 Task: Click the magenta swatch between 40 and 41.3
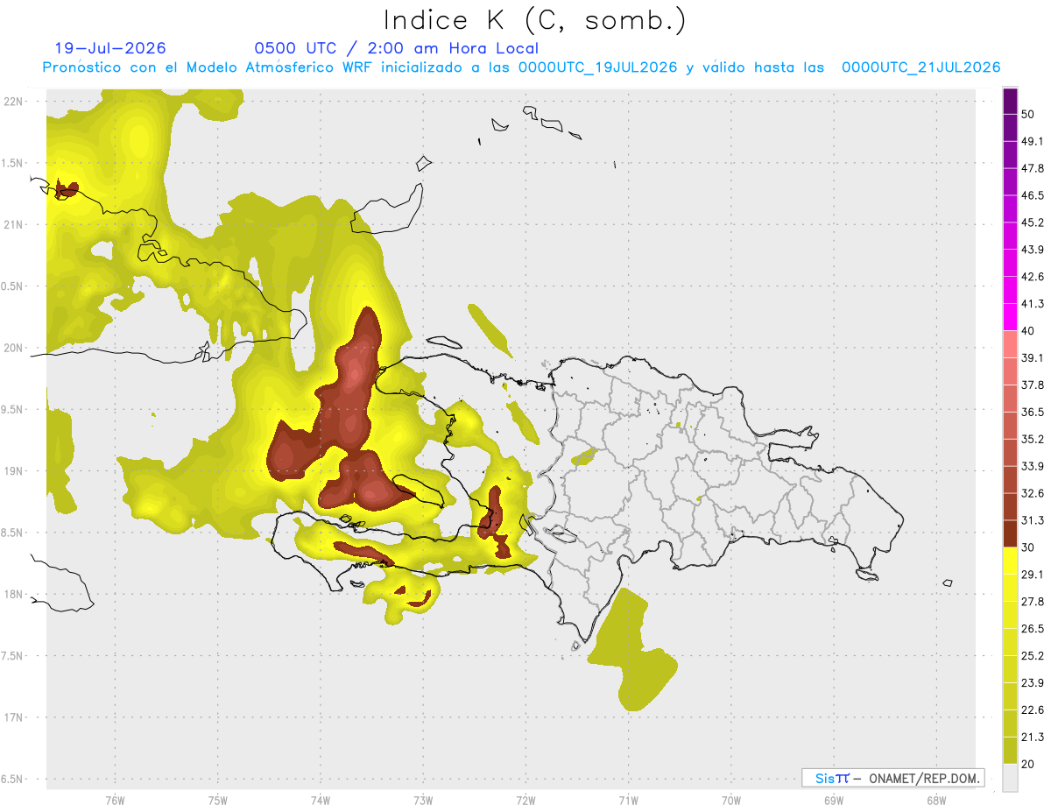1010,317
